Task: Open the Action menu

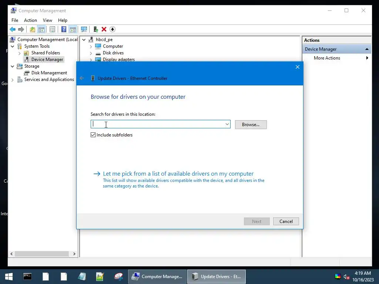Action: click(x=30, y=20)
